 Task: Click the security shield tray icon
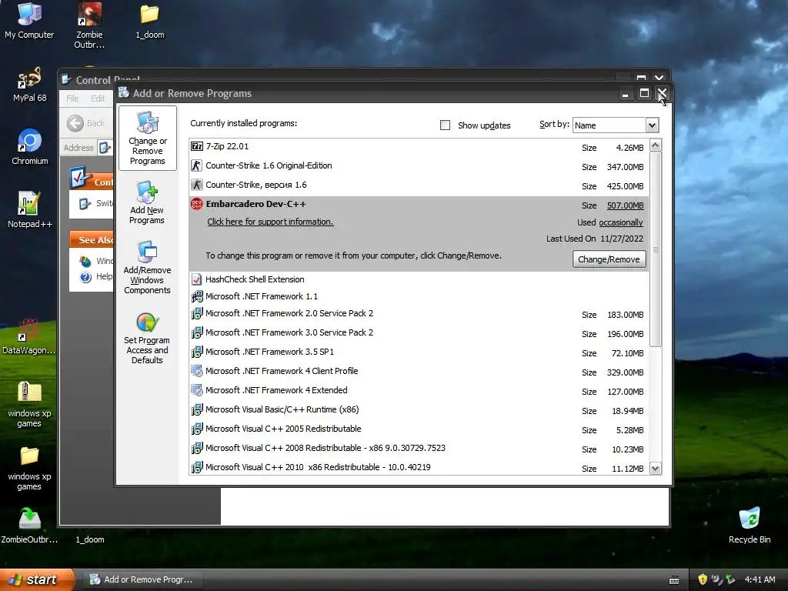(703, 579)
